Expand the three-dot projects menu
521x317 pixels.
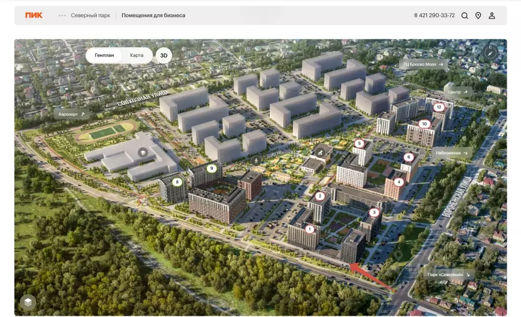(62, 15)
